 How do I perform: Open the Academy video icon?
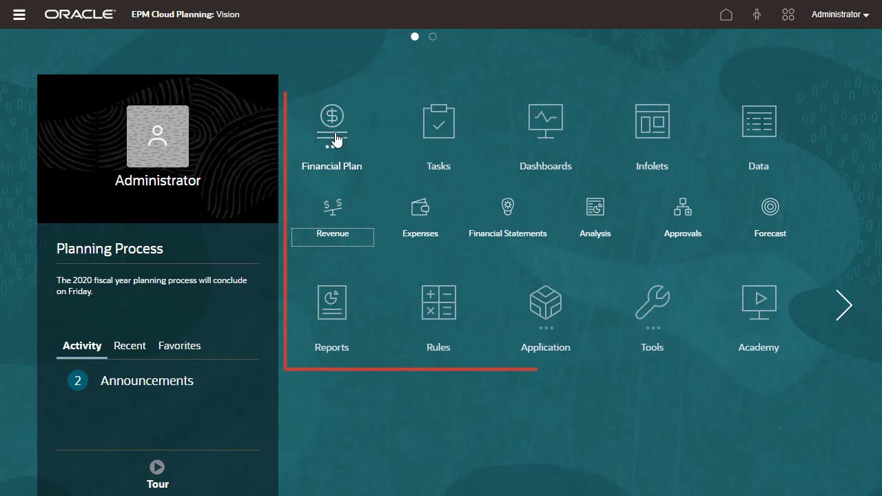click(759, 302)
